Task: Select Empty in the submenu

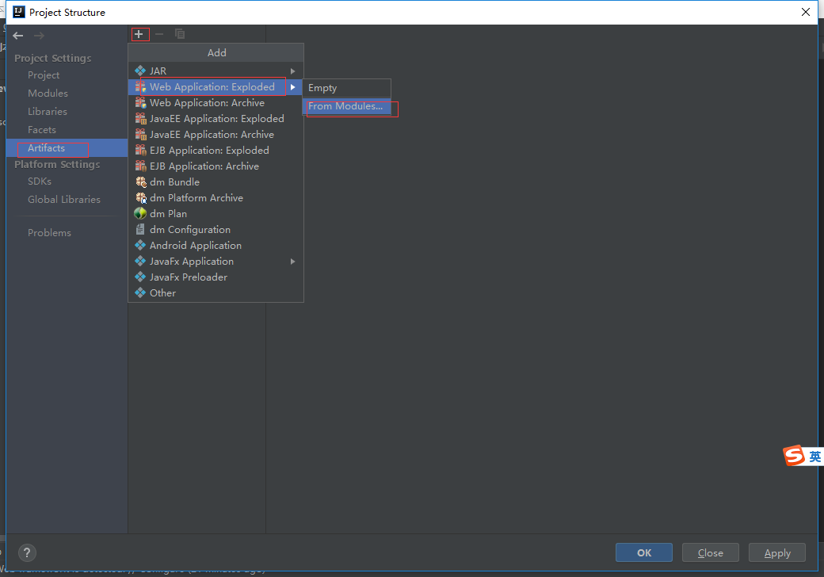Action: [347, 88]
